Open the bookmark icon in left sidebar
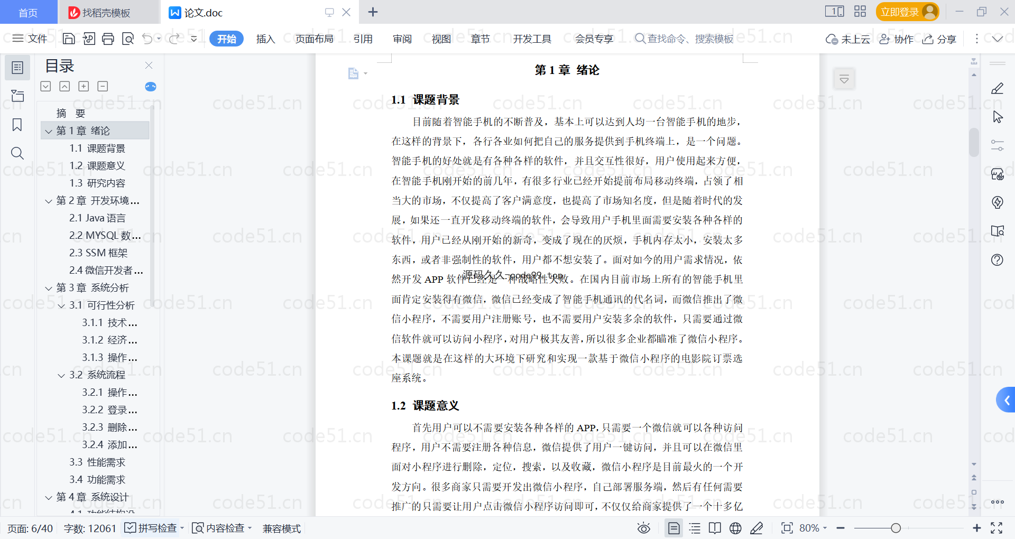The width and height of the screenshot is (1015, 539). coord(17,125)
